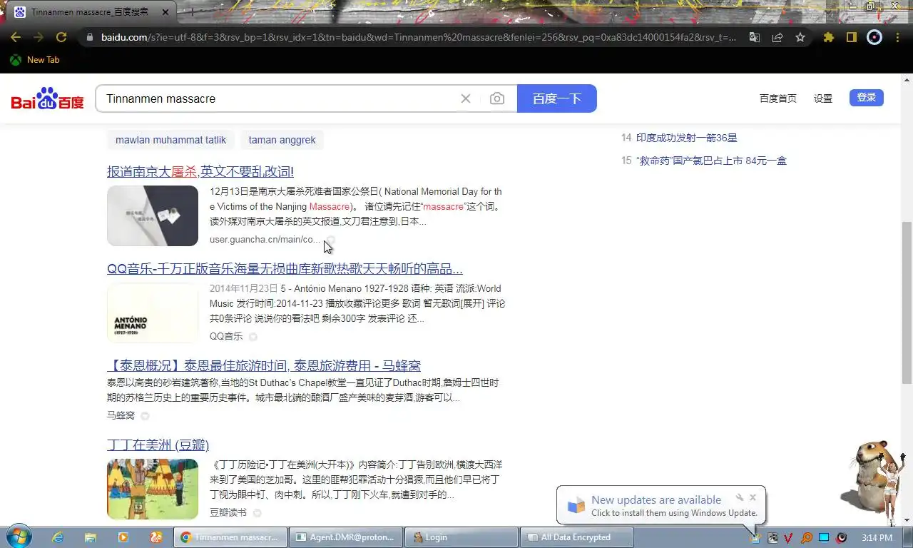913x548 pixels.
Task: Switch to Login taskbar window
Action: coord(461,537)
